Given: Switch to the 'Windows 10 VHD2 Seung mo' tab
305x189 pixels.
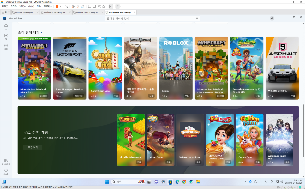Looking at the screenshot, I should coord(88,12).
